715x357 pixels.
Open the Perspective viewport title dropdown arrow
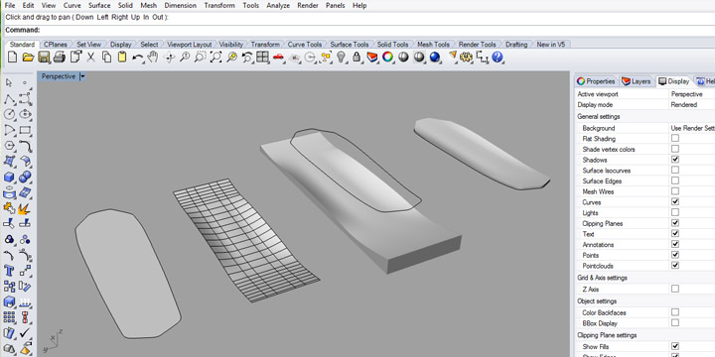click(82, 76)
